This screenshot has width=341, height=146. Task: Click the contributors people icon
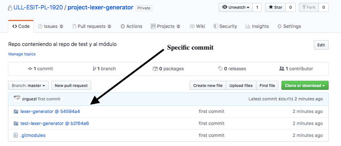(281, 69)
